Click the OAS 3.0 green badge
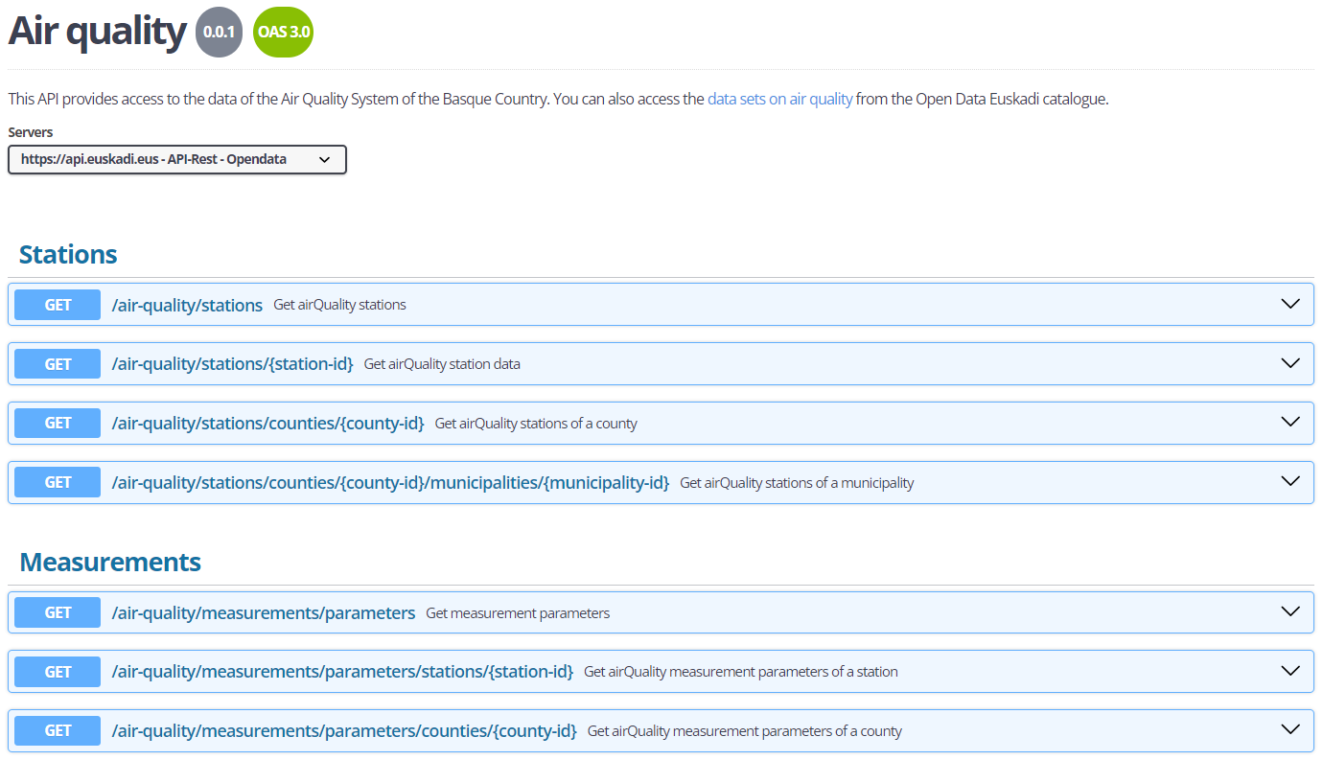The height and width of the screenshot is (760, 1323). coord(283,33)
